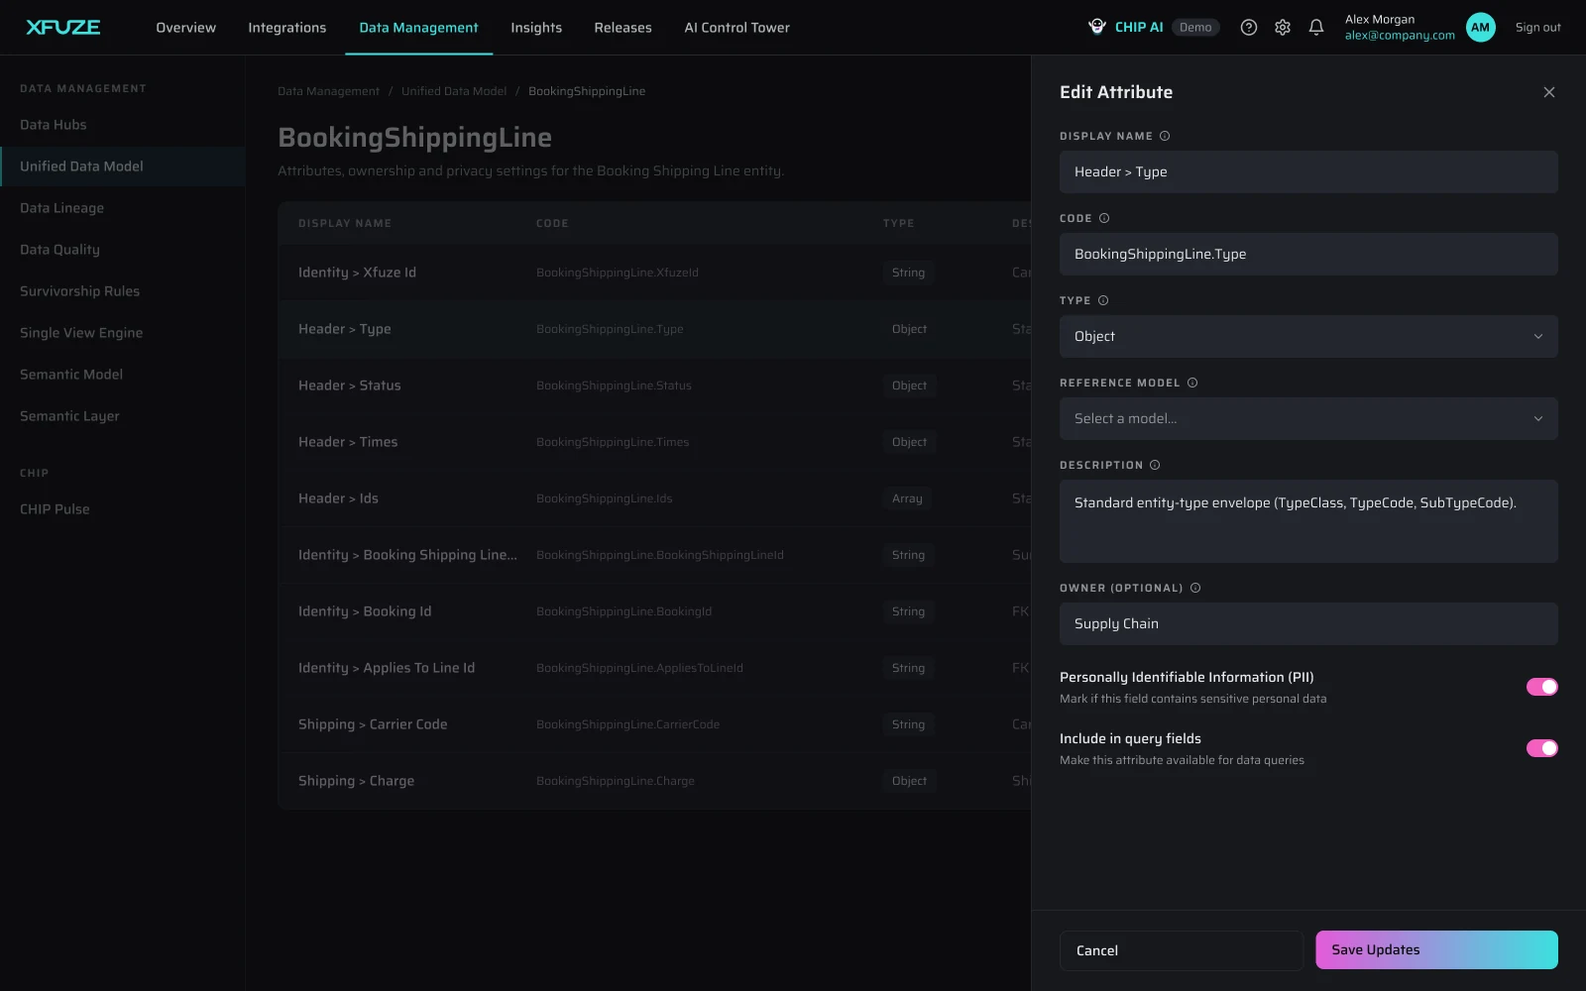
Task: Click the Owner field showing Supply Chain
Action: pos(1308,623)
